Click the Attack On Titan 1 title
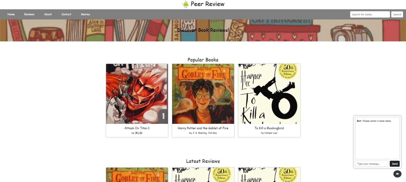The height and width of the screenshot is (182, 406). 137,128
